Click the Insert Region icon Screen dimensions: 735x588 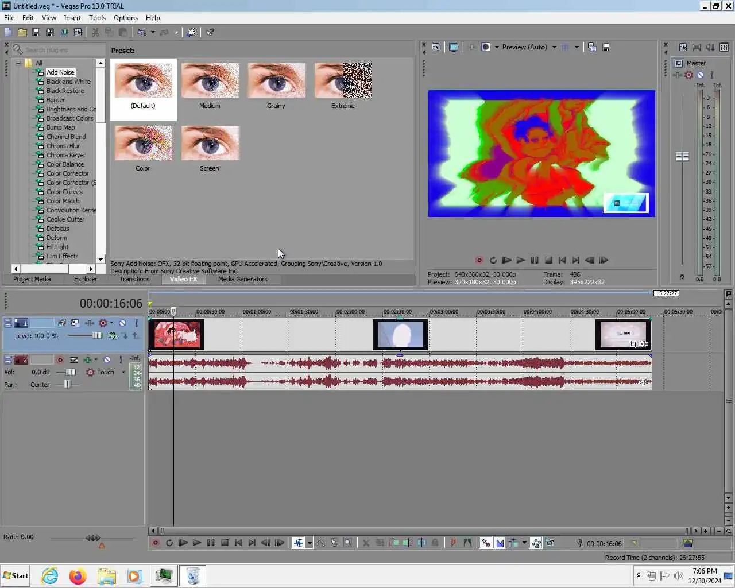tap(467, 543)
